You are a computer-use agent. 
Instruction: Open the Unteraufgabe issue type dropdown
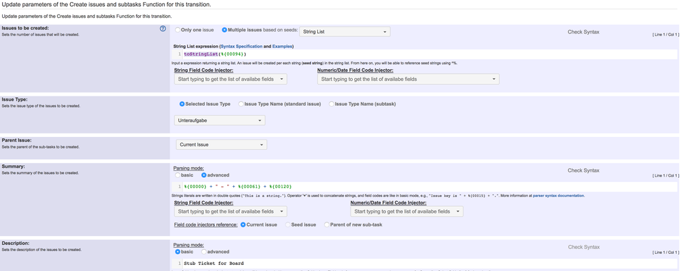coord(220,120)
